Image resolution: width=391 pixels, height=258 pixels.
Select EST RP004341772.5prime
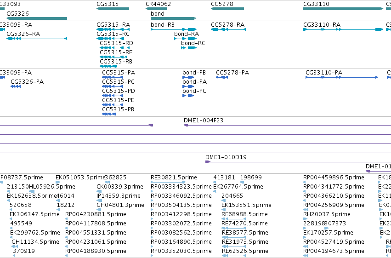305,192
